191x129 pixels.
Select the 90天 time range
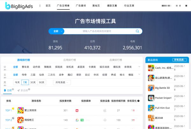tap(41, 82)
